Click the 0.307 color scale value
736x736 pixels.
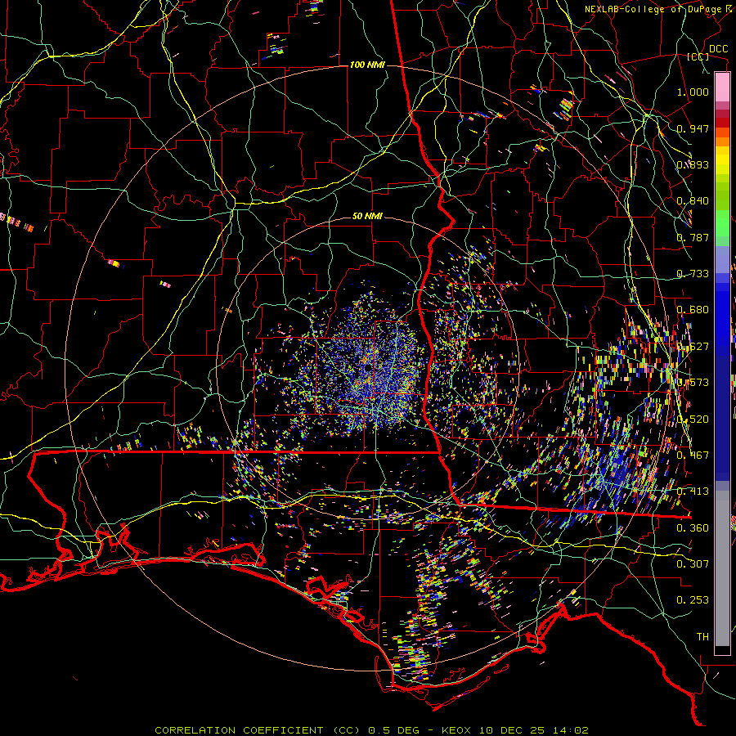pyautogui.click(x=693, y=563)
